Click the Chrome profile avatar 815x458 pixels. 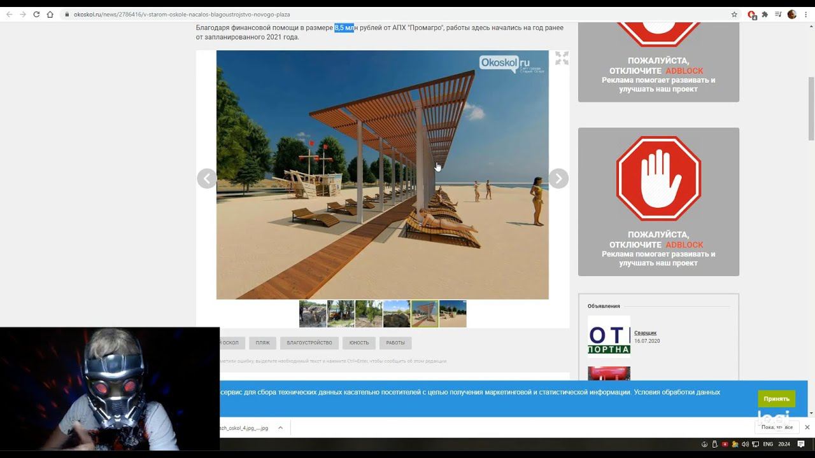(x=792, y=15)
